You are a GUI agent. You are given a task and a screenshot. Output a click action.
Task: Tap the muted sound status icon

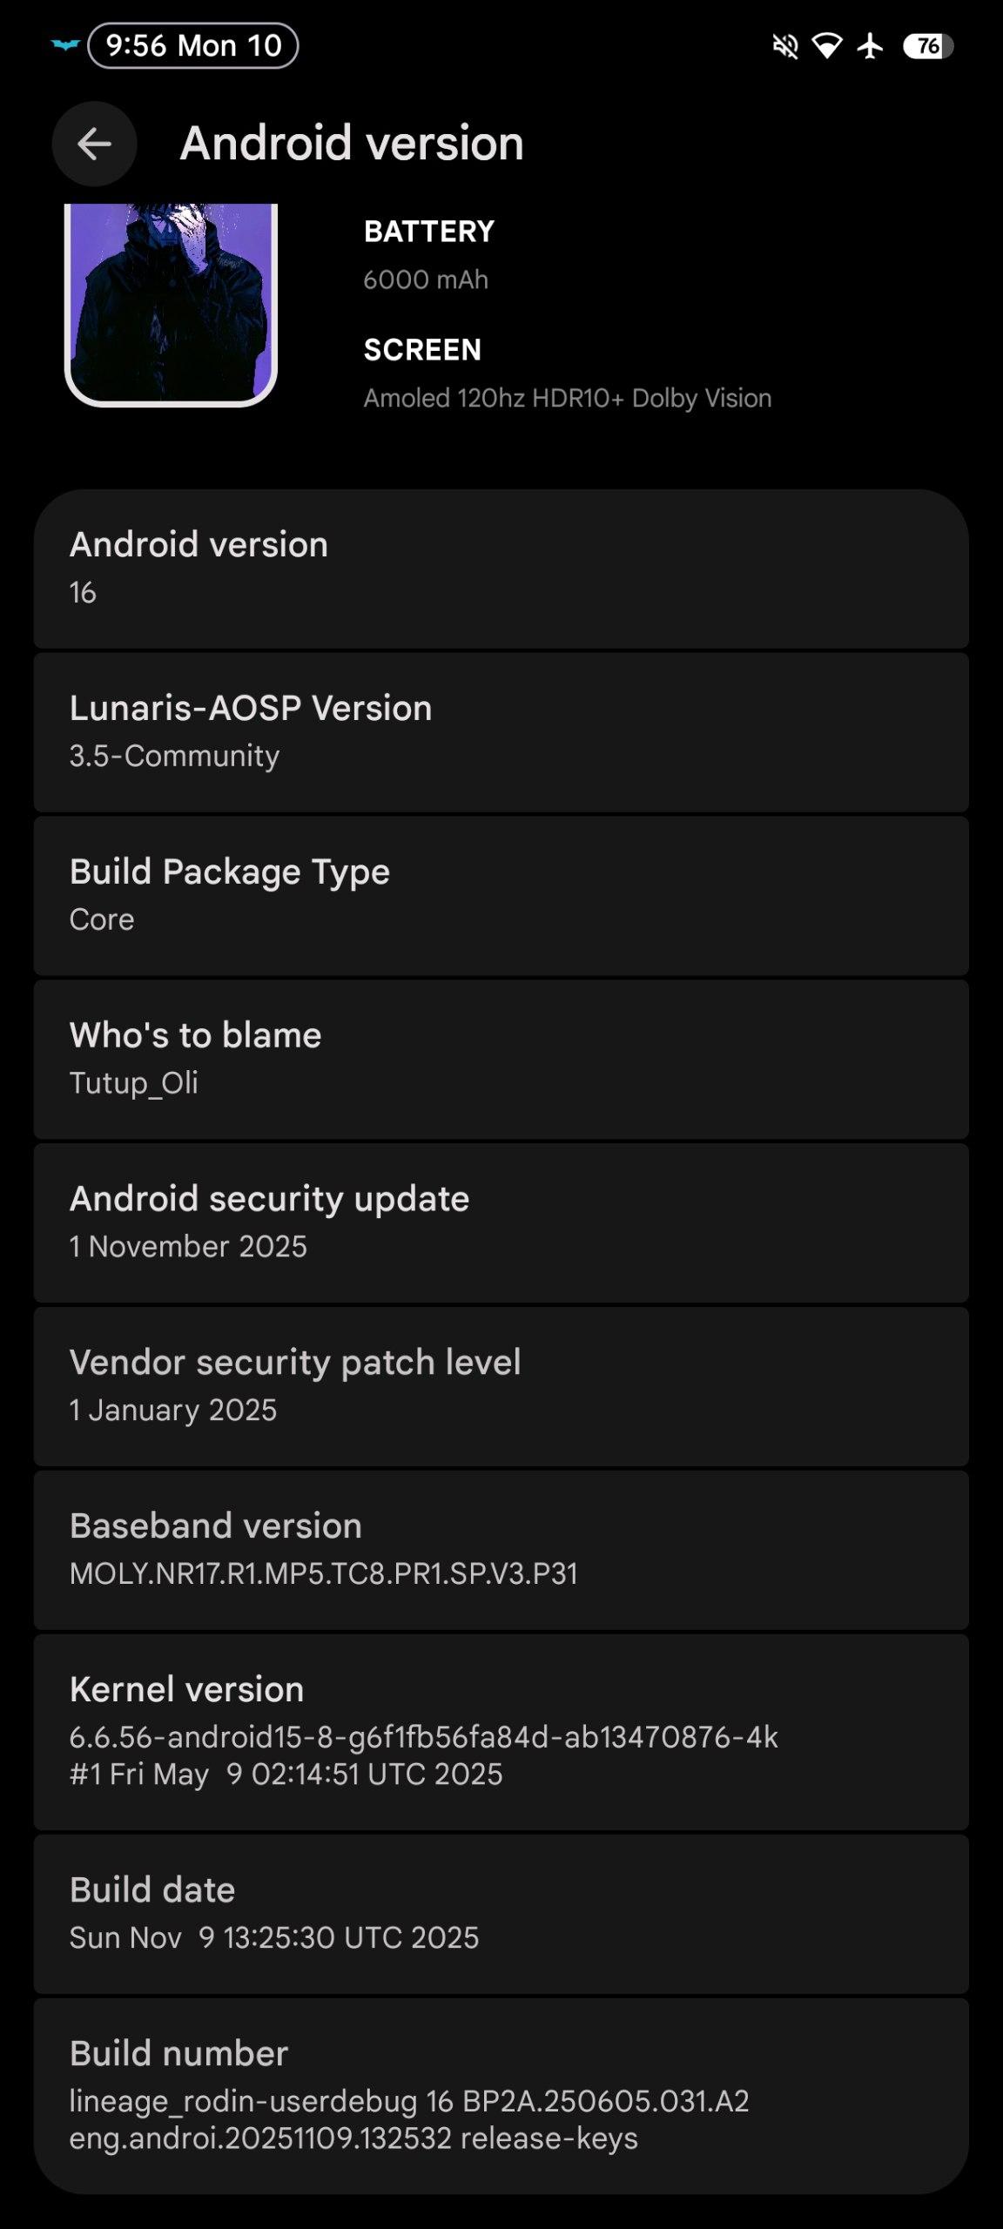[x=785, y=46]
